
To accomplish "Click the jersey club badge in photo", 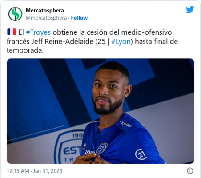I will click(102, 149).
